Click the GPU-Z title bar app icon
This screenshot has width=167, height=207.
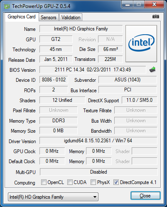click(x=7, y=6)
